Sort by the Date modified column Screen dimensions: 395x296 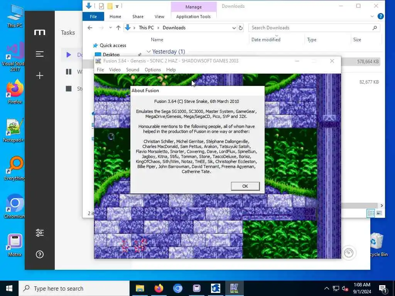click(x=266, y=40)
